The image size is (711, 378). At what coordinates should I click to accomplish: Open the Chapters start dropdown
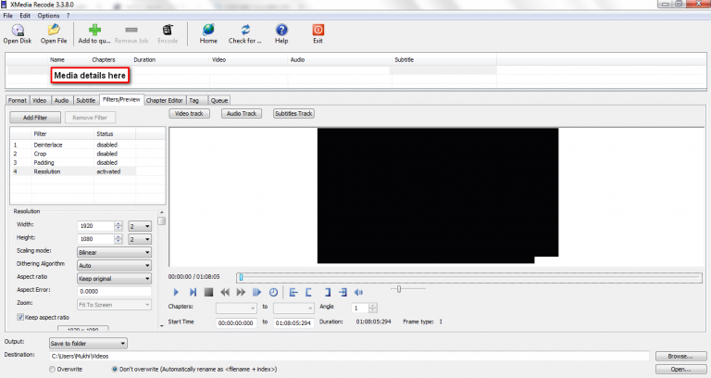(x=236, y=309)
